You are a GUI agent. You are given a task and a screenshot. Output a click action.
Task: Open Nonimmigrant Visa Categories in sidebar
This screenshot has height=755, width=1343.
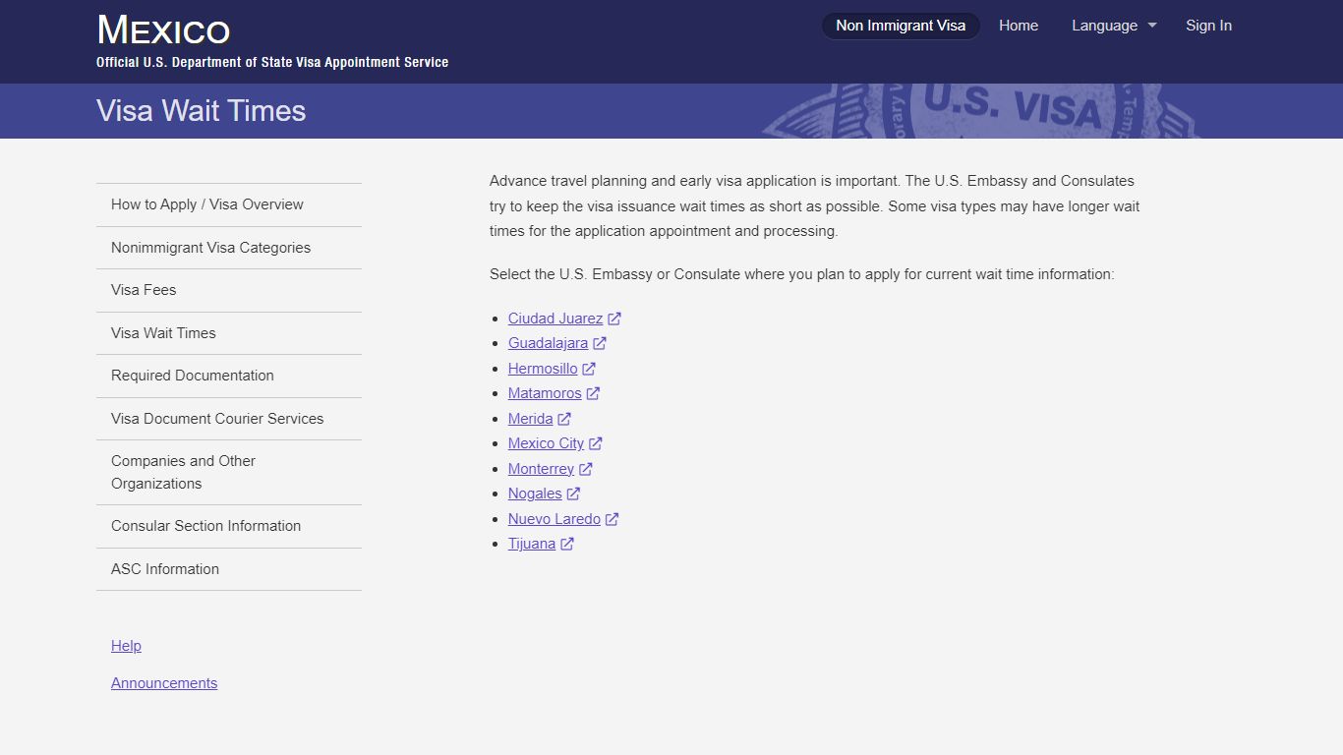[229, 248]
